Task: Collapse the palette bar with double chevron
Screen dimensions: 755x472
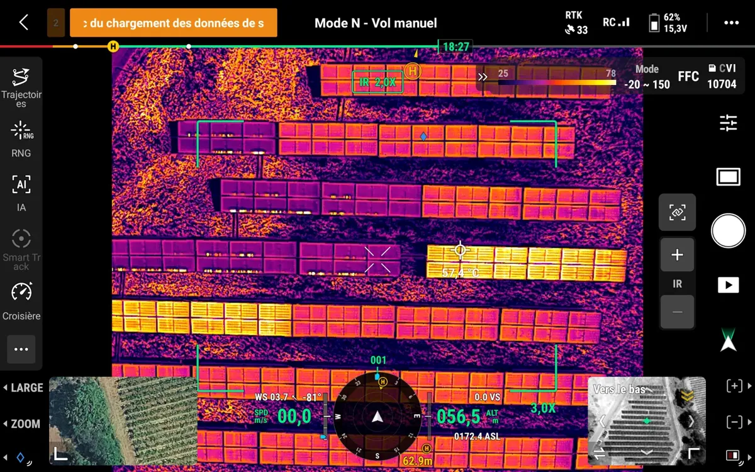Action: point(483,77)
